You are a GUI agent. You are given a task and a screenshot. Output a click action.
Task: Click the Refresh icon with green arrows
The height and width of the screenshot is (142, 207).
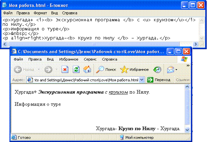(x=76, y=69)
